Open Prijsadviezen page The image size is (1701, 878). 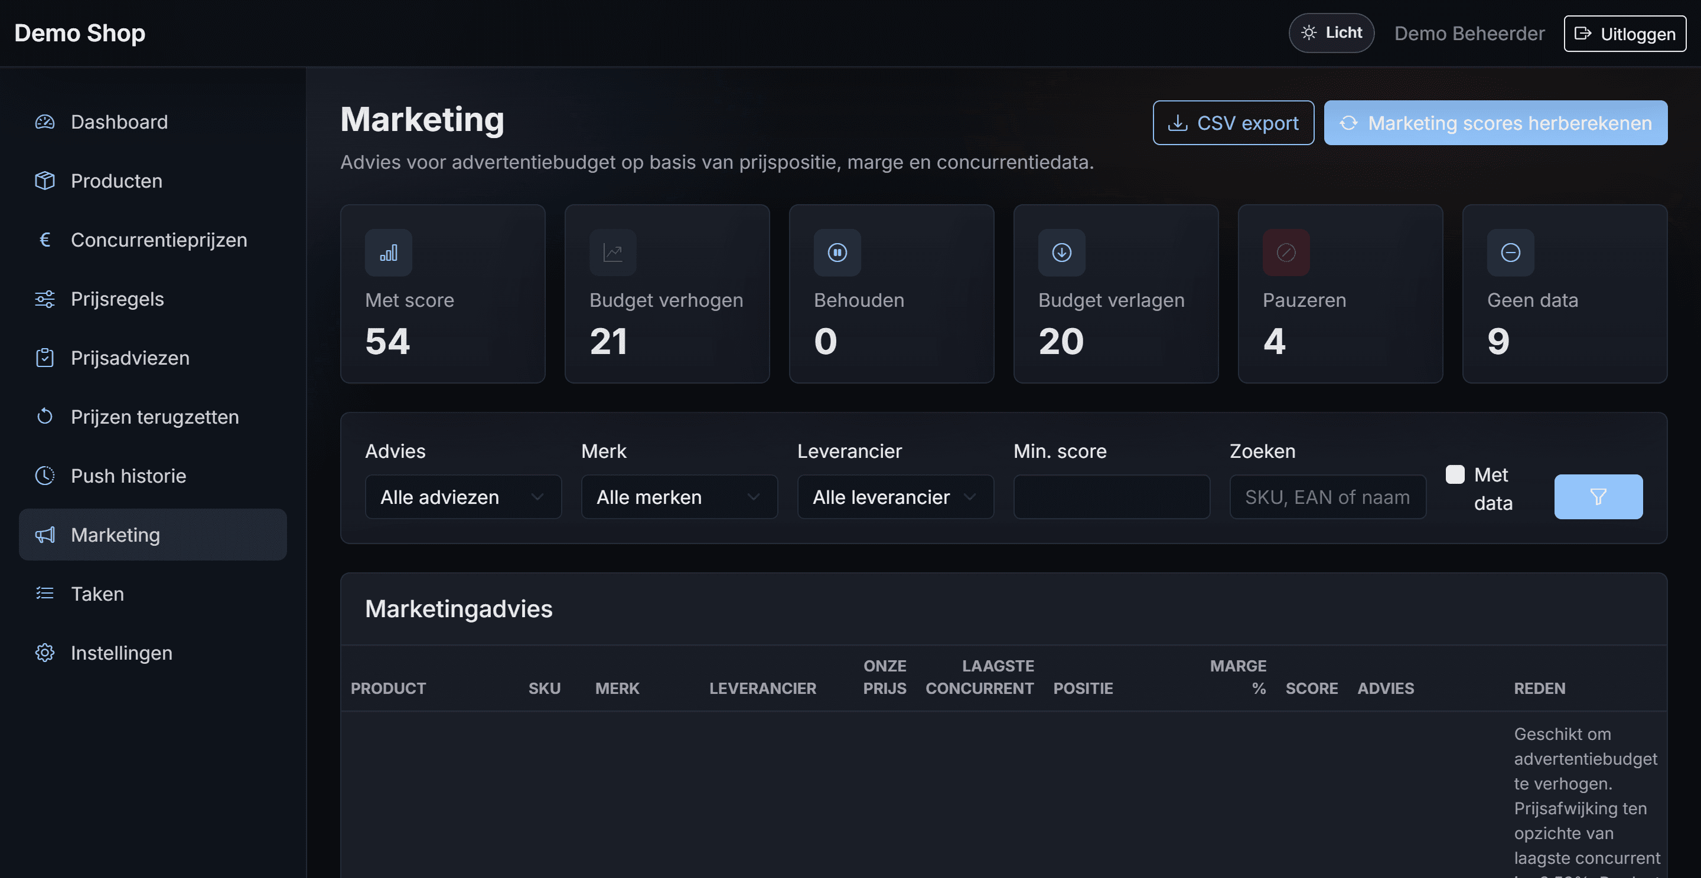click(x=152, y=358)
